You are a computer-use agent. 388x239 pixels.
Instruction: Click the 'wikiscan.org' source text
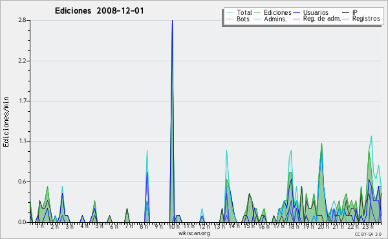194,233
